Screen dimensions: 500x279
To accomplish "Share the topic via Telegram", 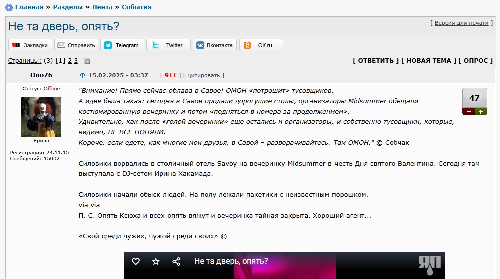I will tap(122, 45).
